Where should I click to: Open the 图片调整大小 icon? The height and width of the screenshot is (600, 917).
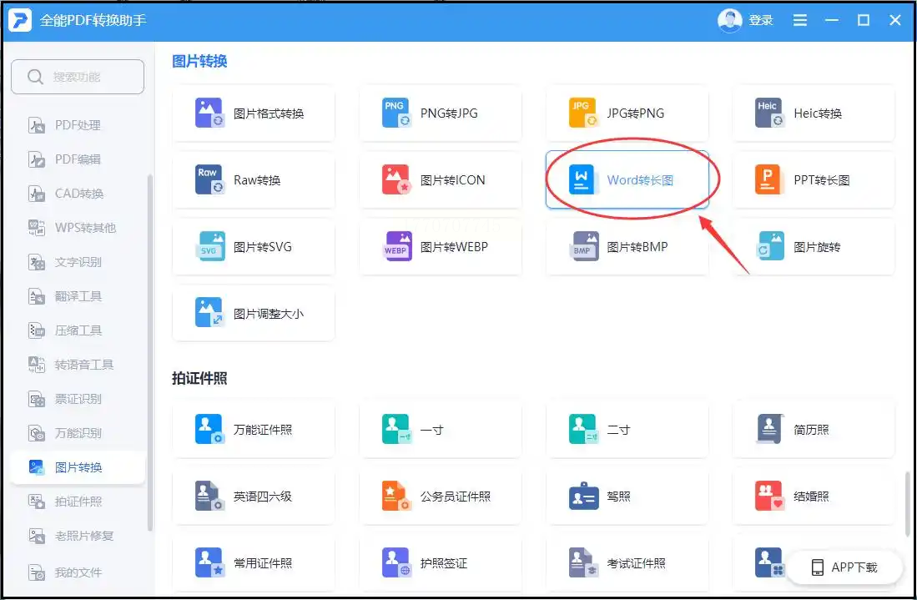pyautogui.click(x=209, y=313)
